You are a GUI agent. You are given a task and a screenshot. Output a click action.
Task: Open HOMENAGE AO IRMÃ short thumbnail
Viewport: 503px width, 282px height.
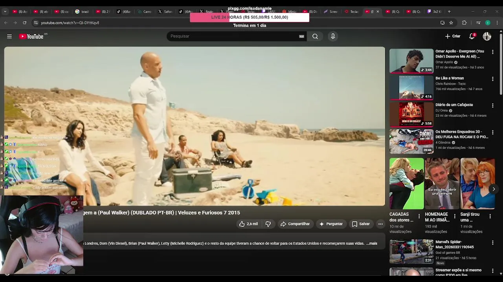pyautogui.click(x=442, y=183)
